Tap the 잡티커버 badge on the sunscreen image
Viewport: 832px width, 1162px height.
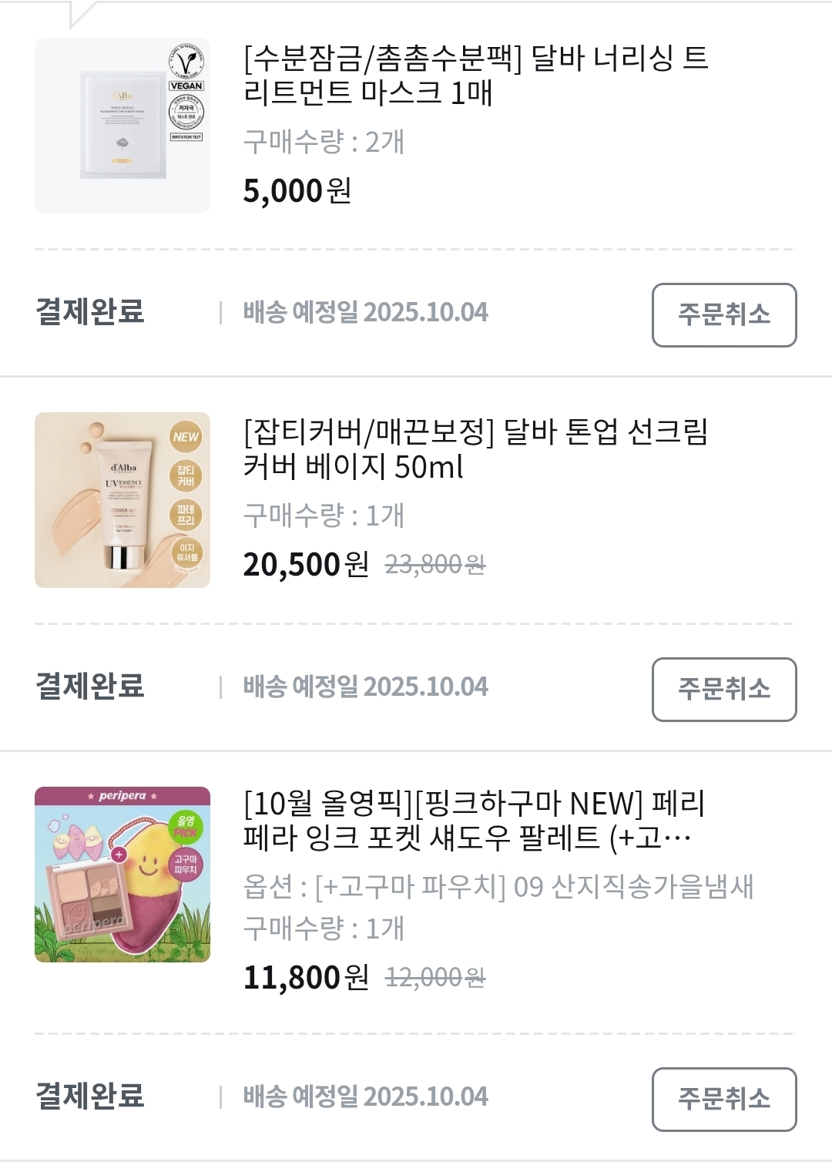click(x=186, y=475)
